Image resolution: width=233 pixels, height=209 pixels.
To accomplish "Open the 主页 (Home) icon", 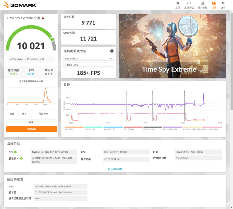I will tap(178, 5).
